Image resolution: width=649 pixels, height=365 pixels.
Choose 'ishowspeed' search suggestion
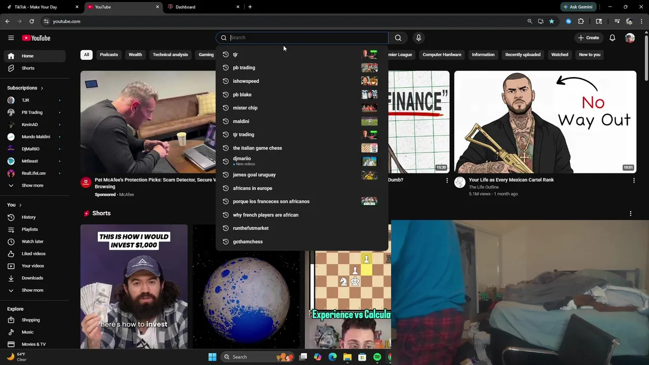pos(302,81)
